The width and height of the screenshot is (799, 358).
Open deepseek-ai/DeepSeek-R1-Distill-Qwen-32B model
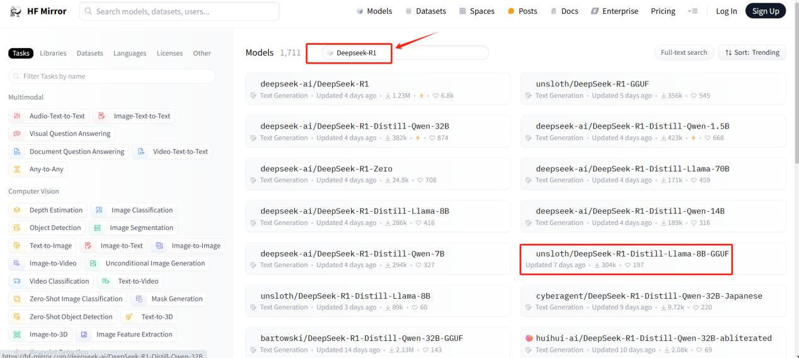coord(378,131)
